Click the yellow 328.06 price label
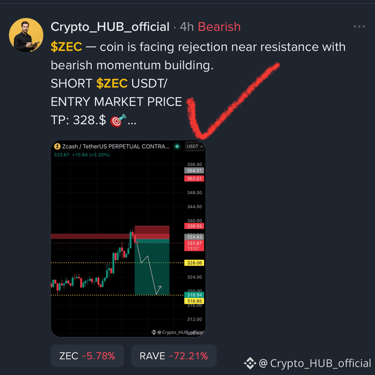This screenshot has height=375, width=375. pyautogui.click(x=194, y=263)
